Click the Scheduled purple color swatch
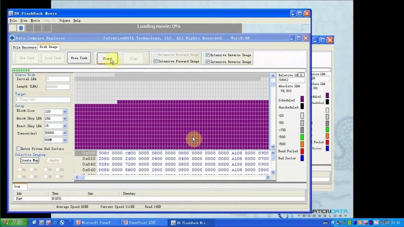The width and height of the screenshot is (404, 227). [x=302, y=99]
